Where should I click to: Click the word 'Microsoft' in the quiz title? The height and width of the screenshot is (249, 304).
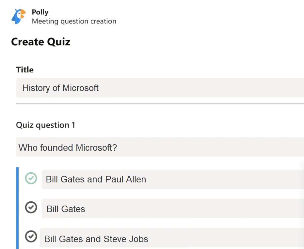pyautogui.click(x=80, y=88)
